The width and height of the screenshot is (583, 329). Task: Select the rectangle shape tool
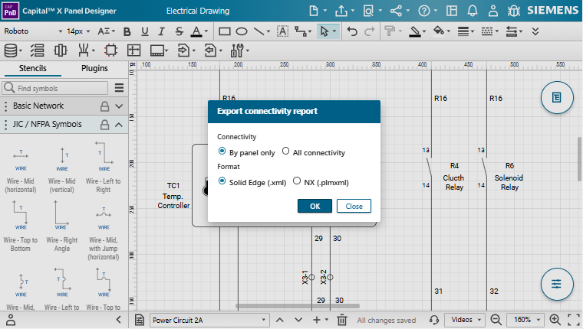point(225,31)
